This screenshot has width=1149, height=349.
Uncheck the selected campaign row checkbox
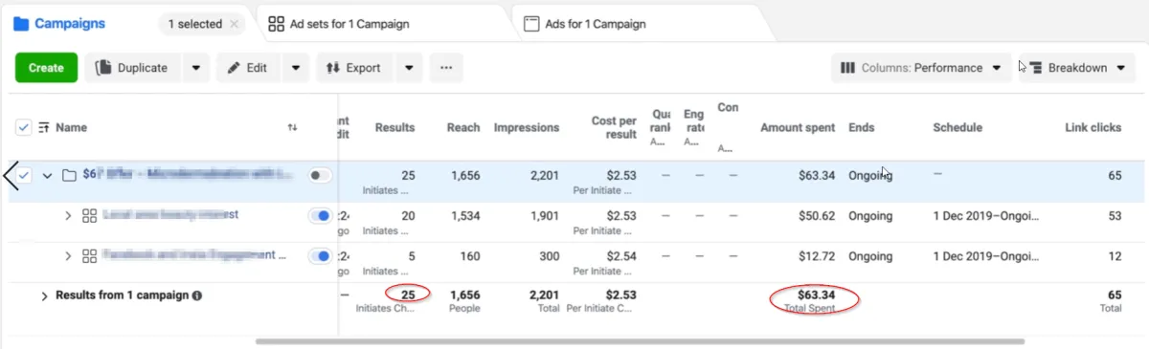(24, 176)
